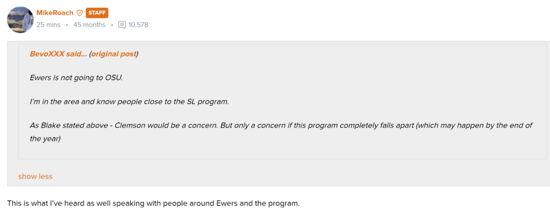This screenshot has height=220, width=550.
Task: Click the quoted sentence mentioning Clemson
Action: [x=280, y=125]
